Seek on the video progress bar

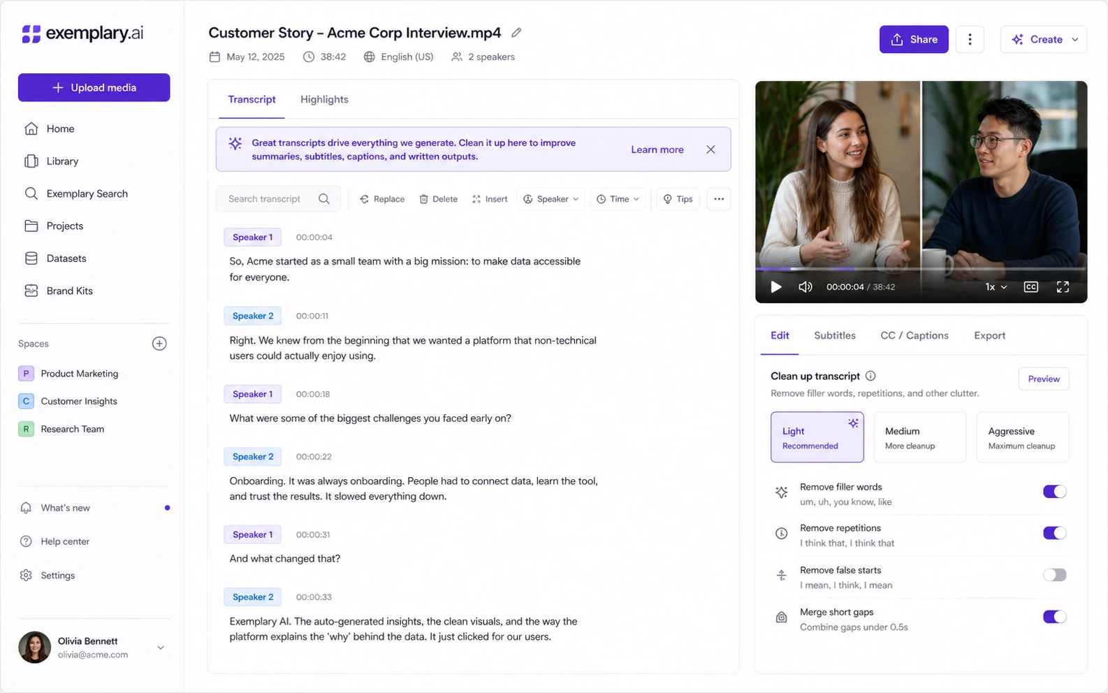click(x=921, y=268)
